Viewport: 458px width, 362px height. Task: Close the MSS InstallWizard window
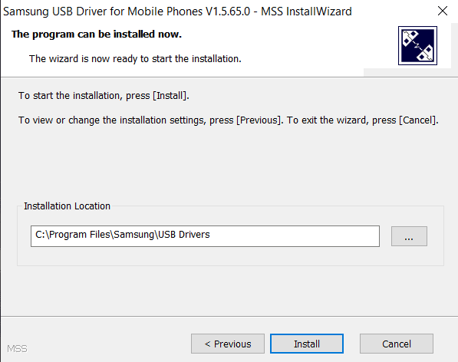coord(443,11)
